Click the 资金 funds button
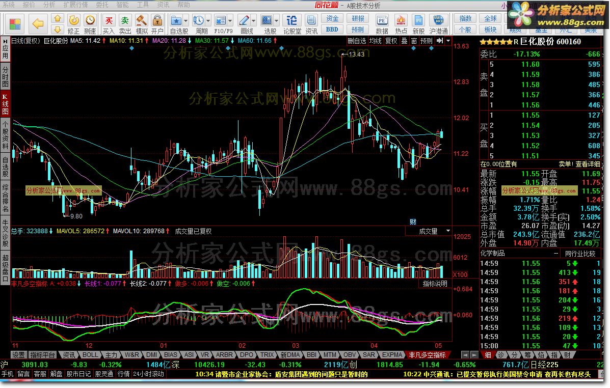The image size is (610, 388). [x=332, y=19]
